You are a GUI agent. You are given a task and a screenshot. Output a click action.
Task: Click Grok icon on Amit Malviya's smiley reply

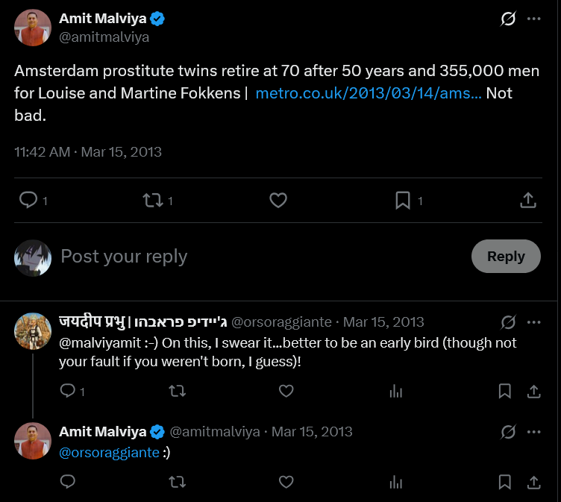pos(508,432)
